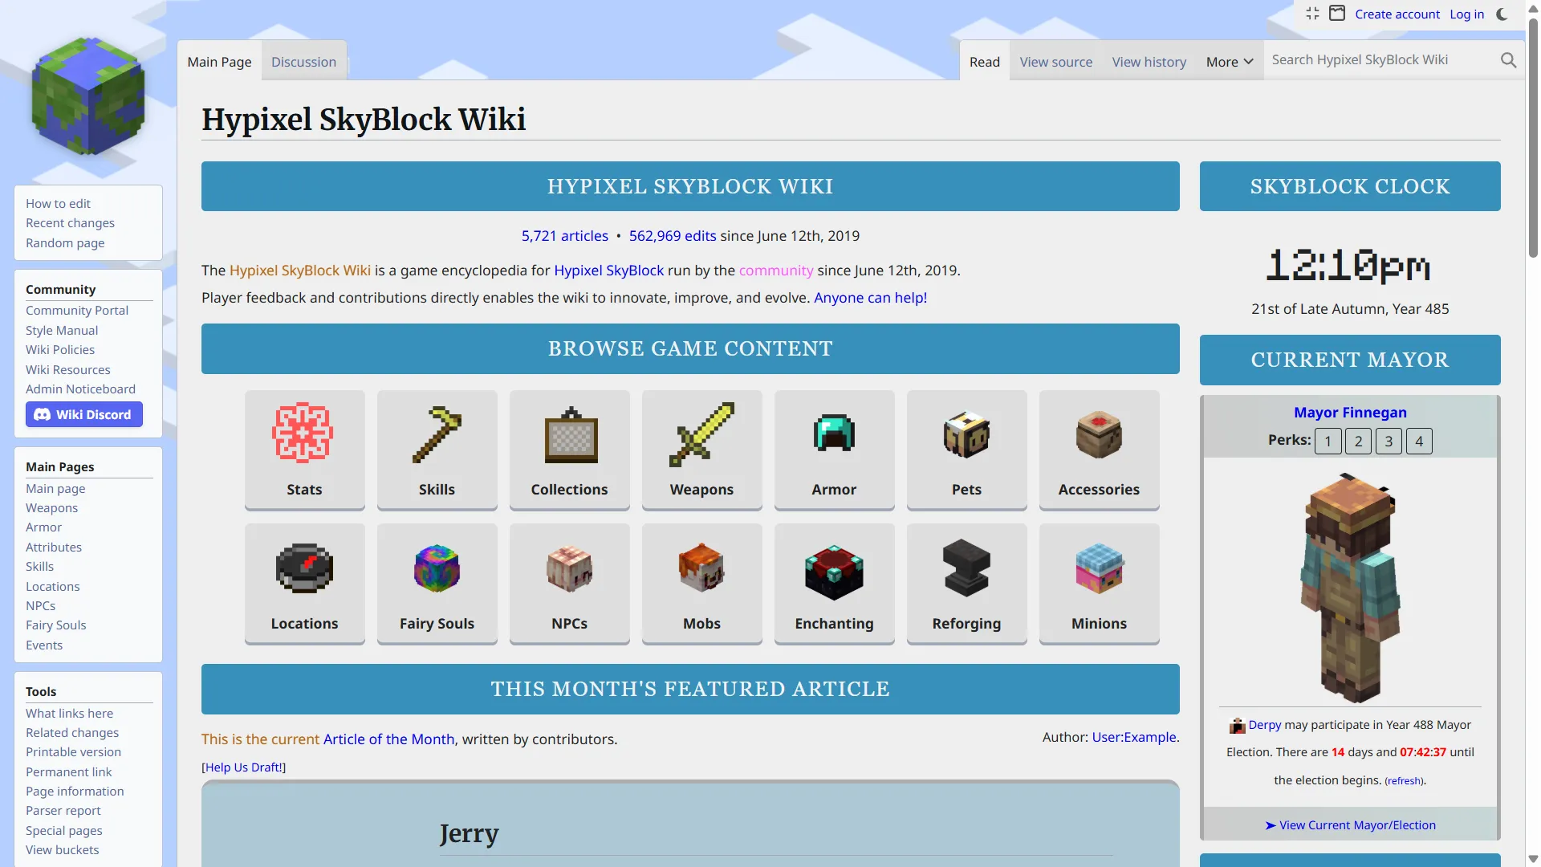Click the Search Hypixel SkyBlock Wiki field
The image size is (1541, 867).
(1380, 60)
